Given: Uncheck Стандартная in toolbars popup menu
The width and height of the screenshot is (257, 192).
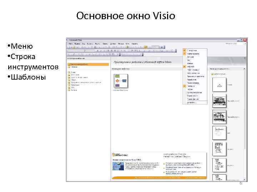Looking at the screenshot, I should coord(195,50).
